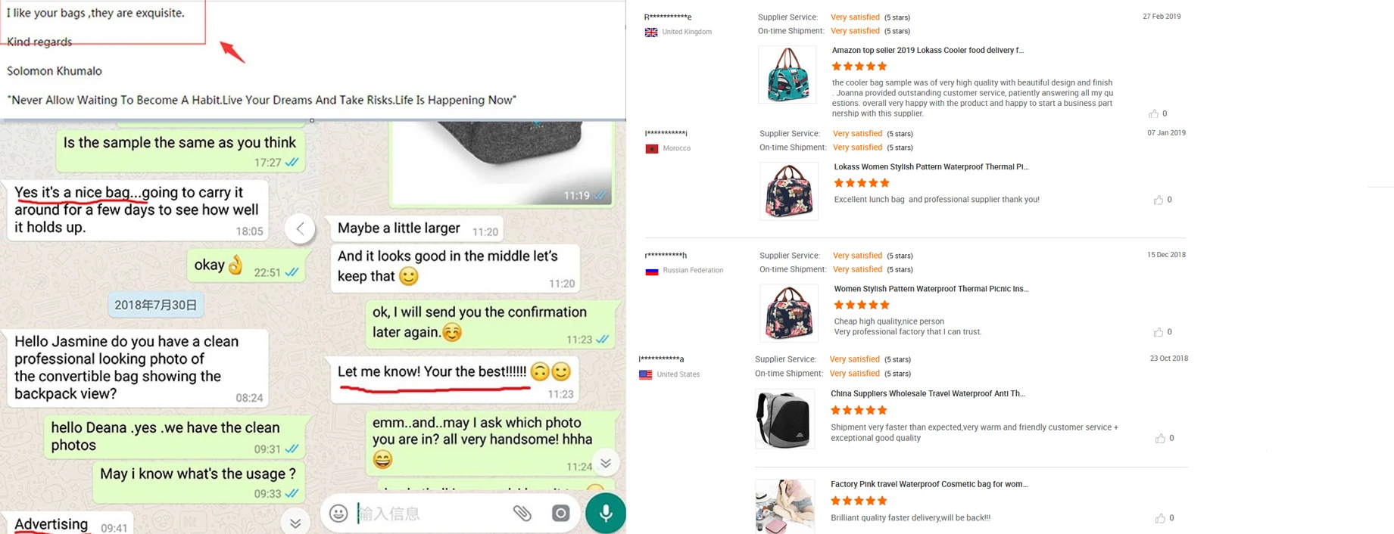Click the back arrow circle between chats
This screenshot has width=1394, height=534.
pos(301,228)
